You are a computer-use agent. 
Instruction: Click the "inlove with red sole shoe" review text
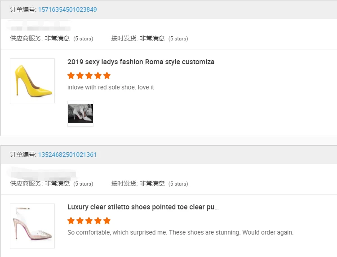(111, 87)
